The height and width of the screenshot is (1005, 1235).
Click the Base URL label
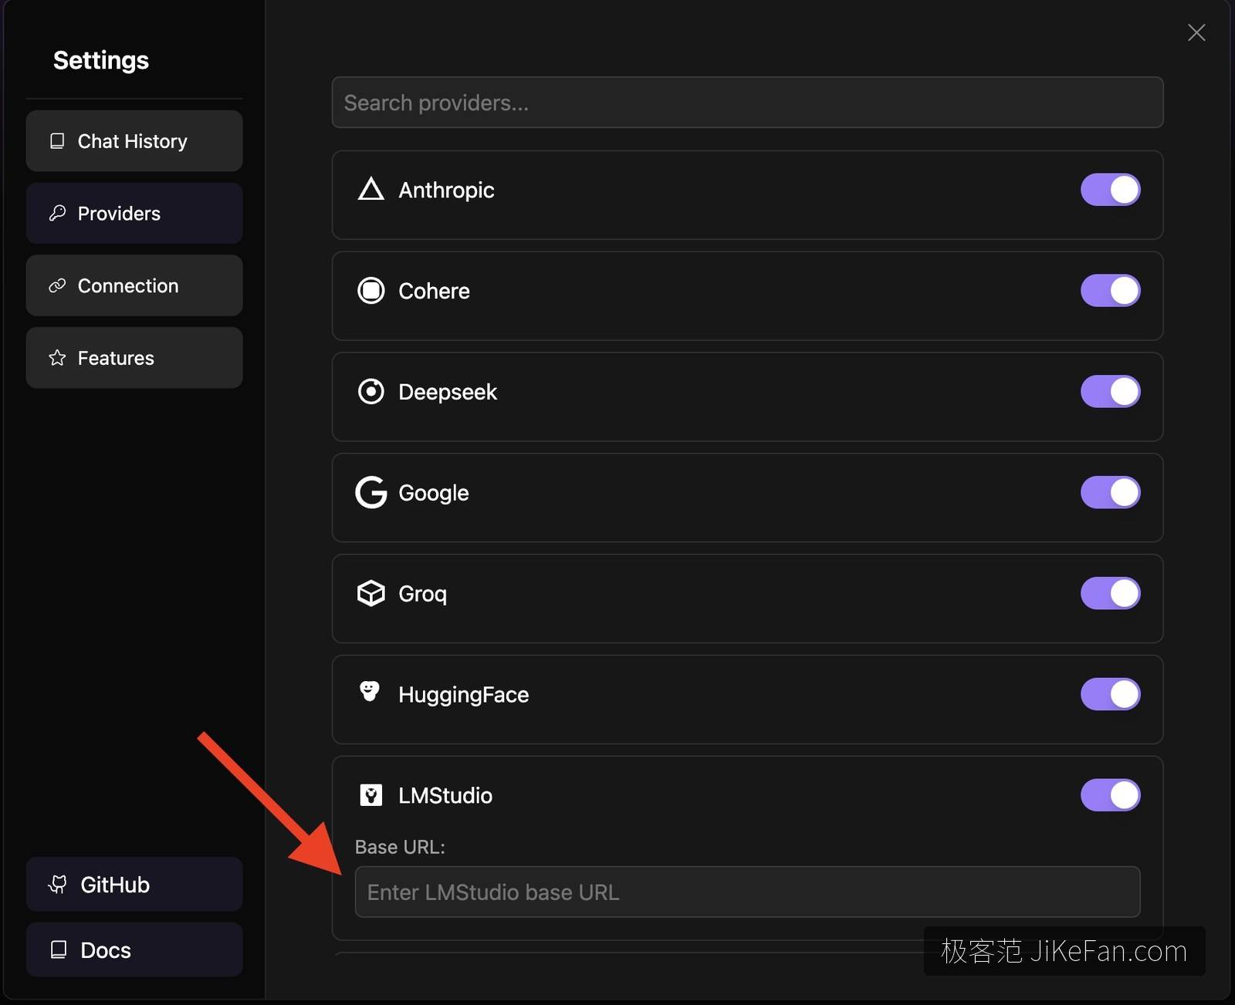coord(400,847)
